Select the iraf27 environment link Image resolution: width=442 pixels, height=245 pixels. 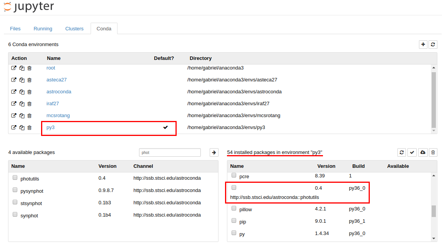53,103
